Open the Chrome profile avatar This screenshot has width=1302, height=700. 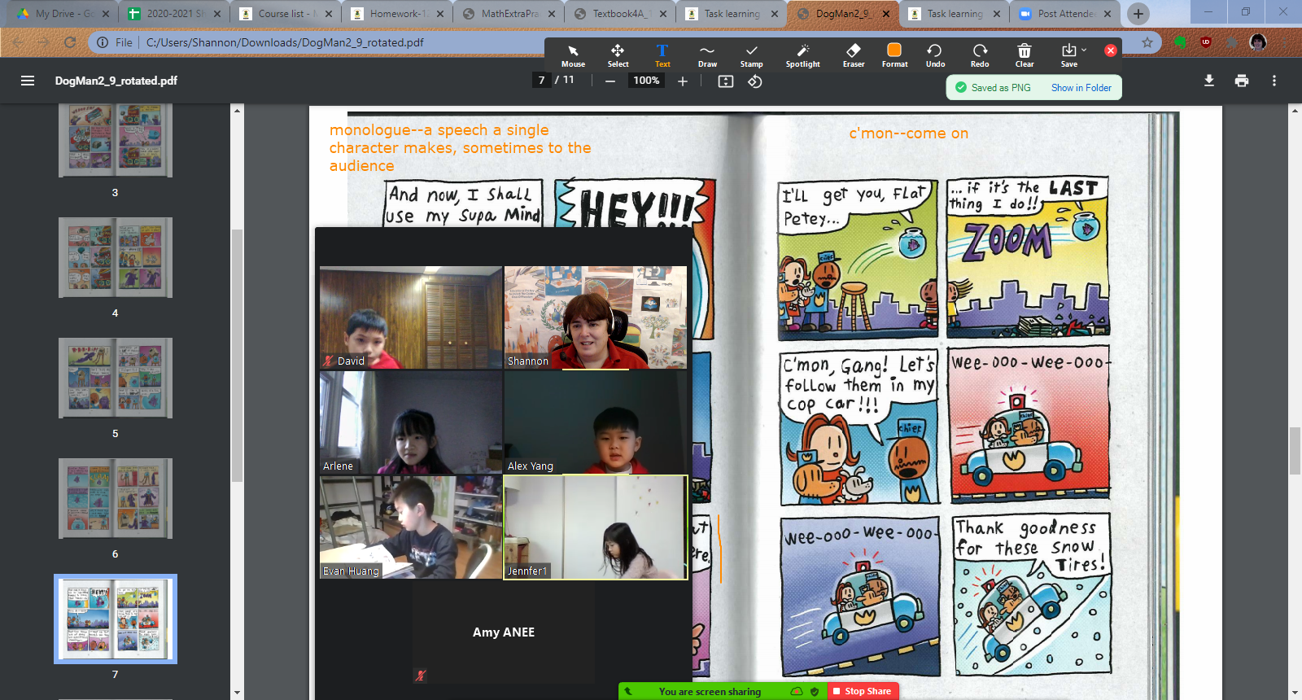(1258, 42)
